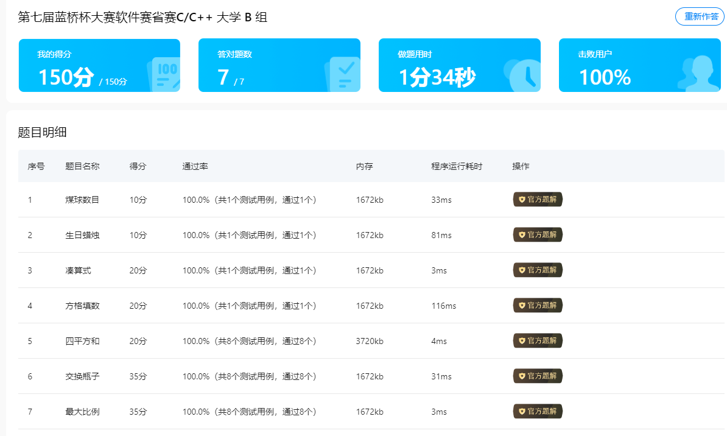Click the 31ms runtime value
This screenshot has width=727, height=436.
pyautogui.click(x=441, y=376)
